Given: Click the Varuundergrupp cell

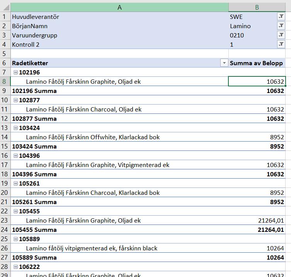Looking at the screenshot, I should [x=119, y=35].
